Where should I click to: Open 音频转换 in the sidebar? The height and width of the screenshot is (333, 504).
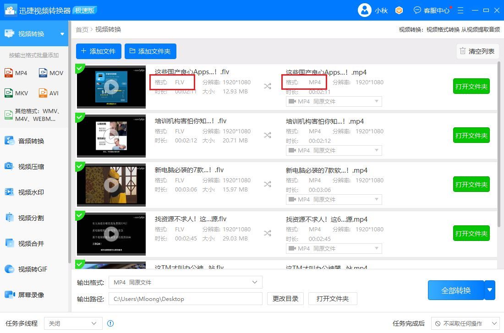point(31,141)
